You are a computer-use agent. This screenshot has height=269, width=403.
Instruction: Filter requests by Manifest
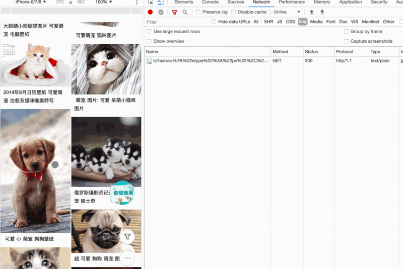(x=370, y=22)
